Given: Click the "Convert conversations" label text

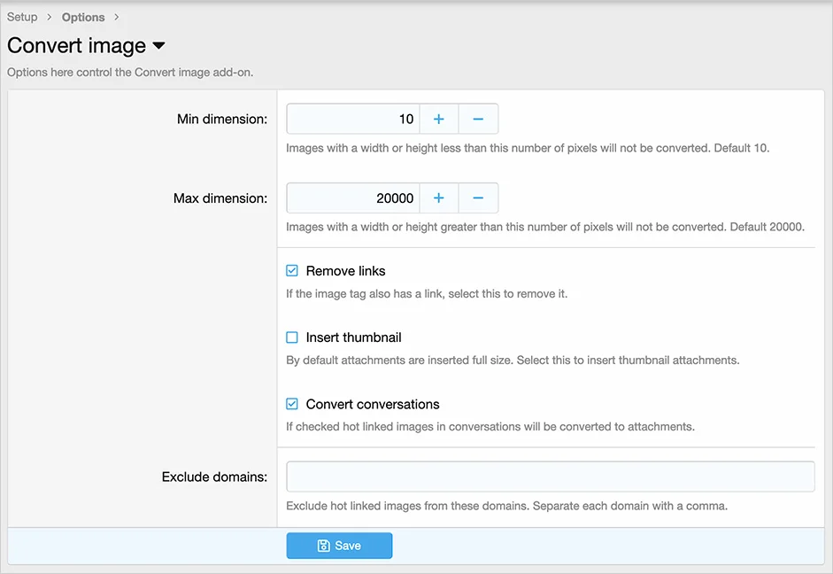Looking at the screenshot, I should coord(372,404).
